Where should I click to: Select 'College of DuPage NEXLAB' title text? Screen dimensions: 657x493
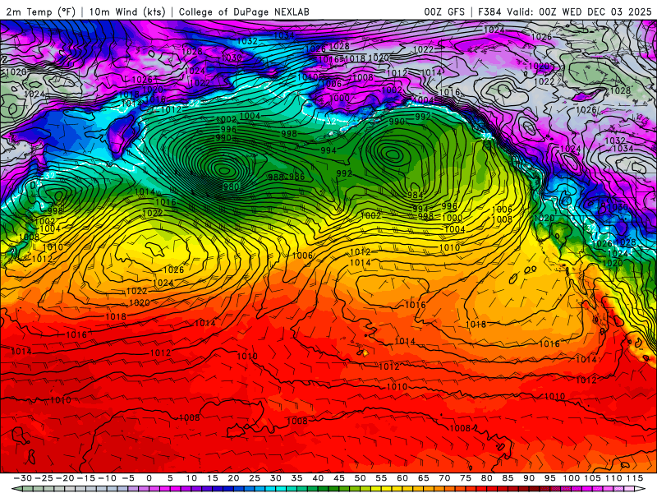click(x=244, y=12)
